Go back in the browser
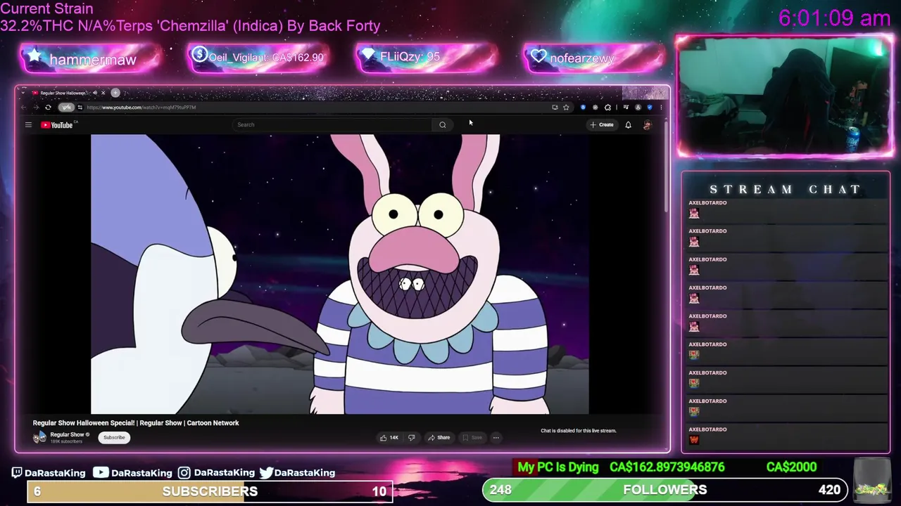The width and height of the screenshot is (901, 506). point(23,107)
